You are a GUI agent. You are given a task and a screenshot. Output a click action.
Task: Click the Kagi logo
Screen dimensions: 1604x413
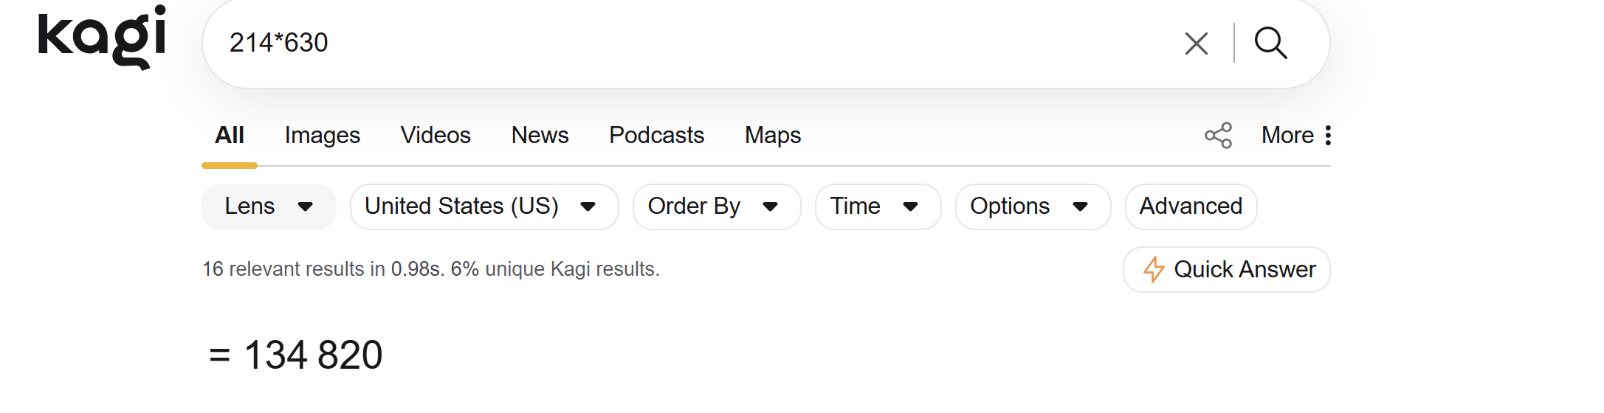coord(102,37)
